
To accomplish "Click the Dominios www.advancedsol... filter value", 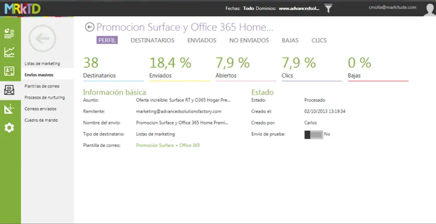I will pos(299,9).
